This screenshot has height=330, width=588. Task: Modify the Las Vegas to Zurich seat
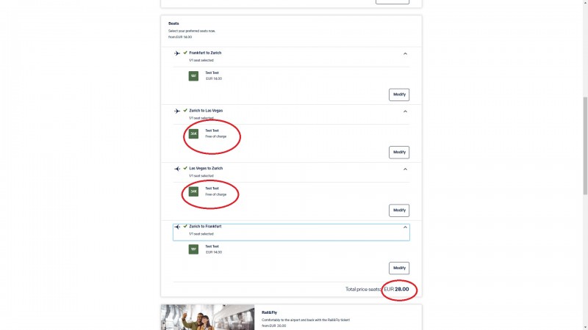point(399,210)
